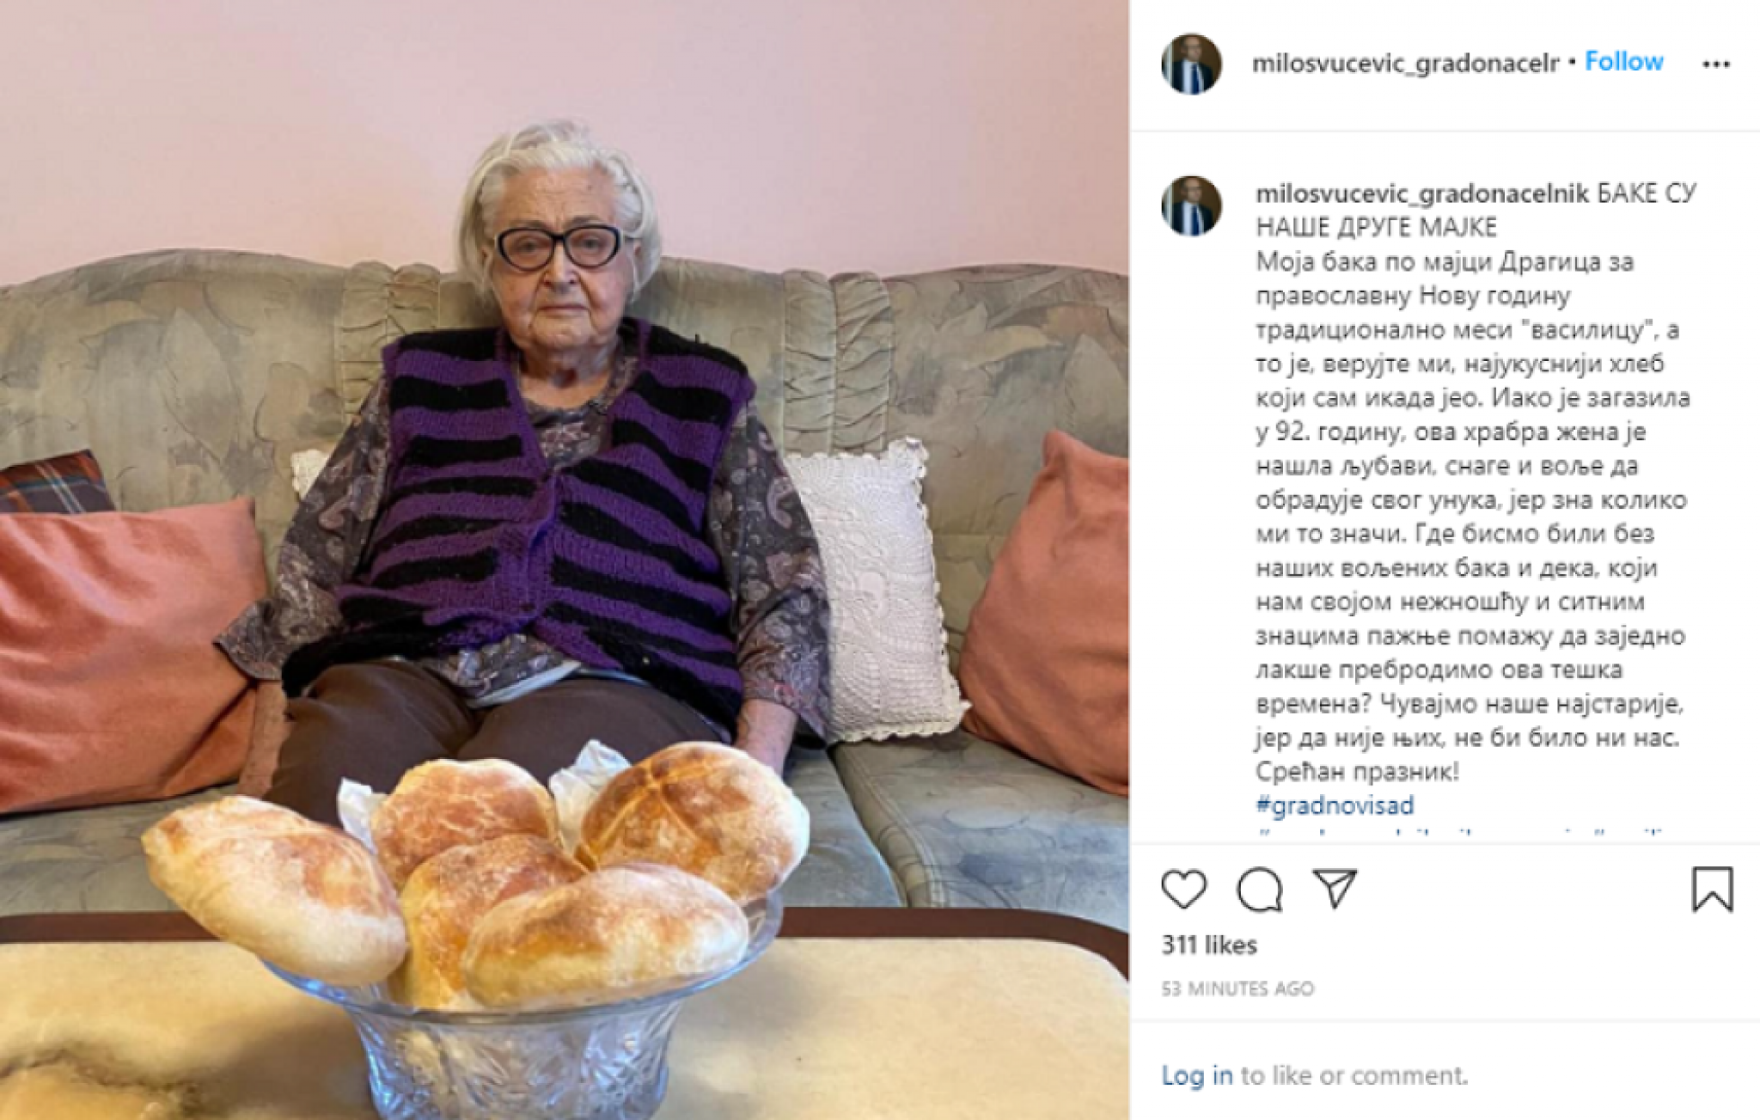Open the #gradnovisad hashtag
The image size is (1760, 1120).
(x=1335, y=805)
